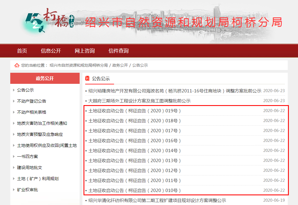Select 矿业权审批 in the sidebar
298x205 pixels.
coord(27,190)
